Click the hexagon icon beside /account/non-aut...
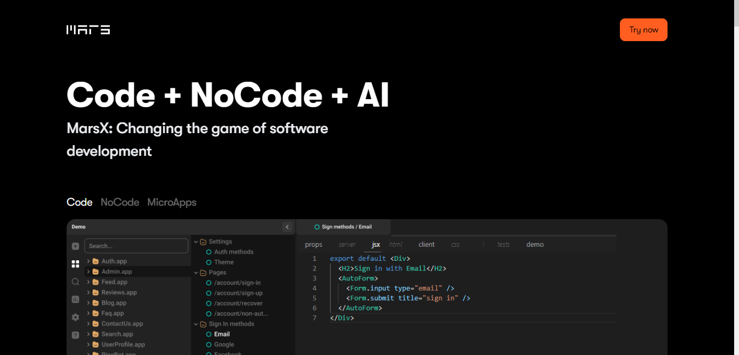Viewport: 739px width, 355px height. (x=208, y=313)
